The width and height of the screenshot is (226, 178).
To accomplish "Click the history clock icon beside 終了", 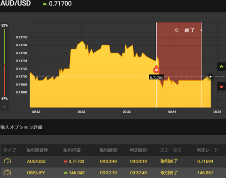I will pos(177,30).
